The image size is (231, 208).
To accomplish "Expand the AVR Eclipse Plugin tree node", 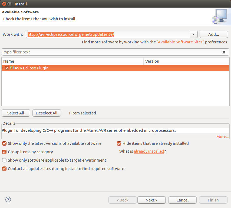I will [3, 68].
